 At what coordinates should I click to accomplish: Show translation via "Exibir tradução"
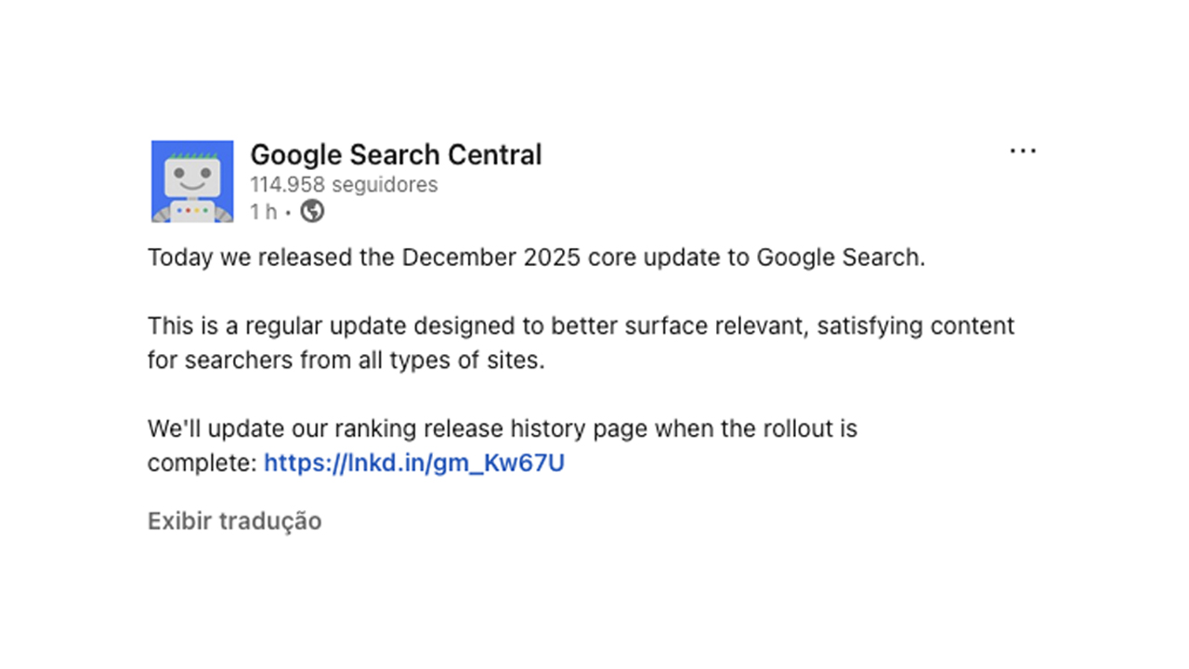[234, 521]
